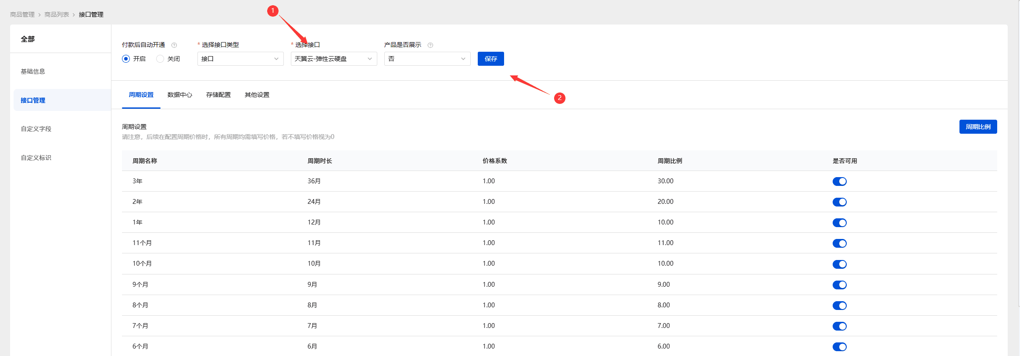The height and width of the screenshot is (356, 1020).
Task: Go to 商品管理 breadcrumb
Action: 22,14
